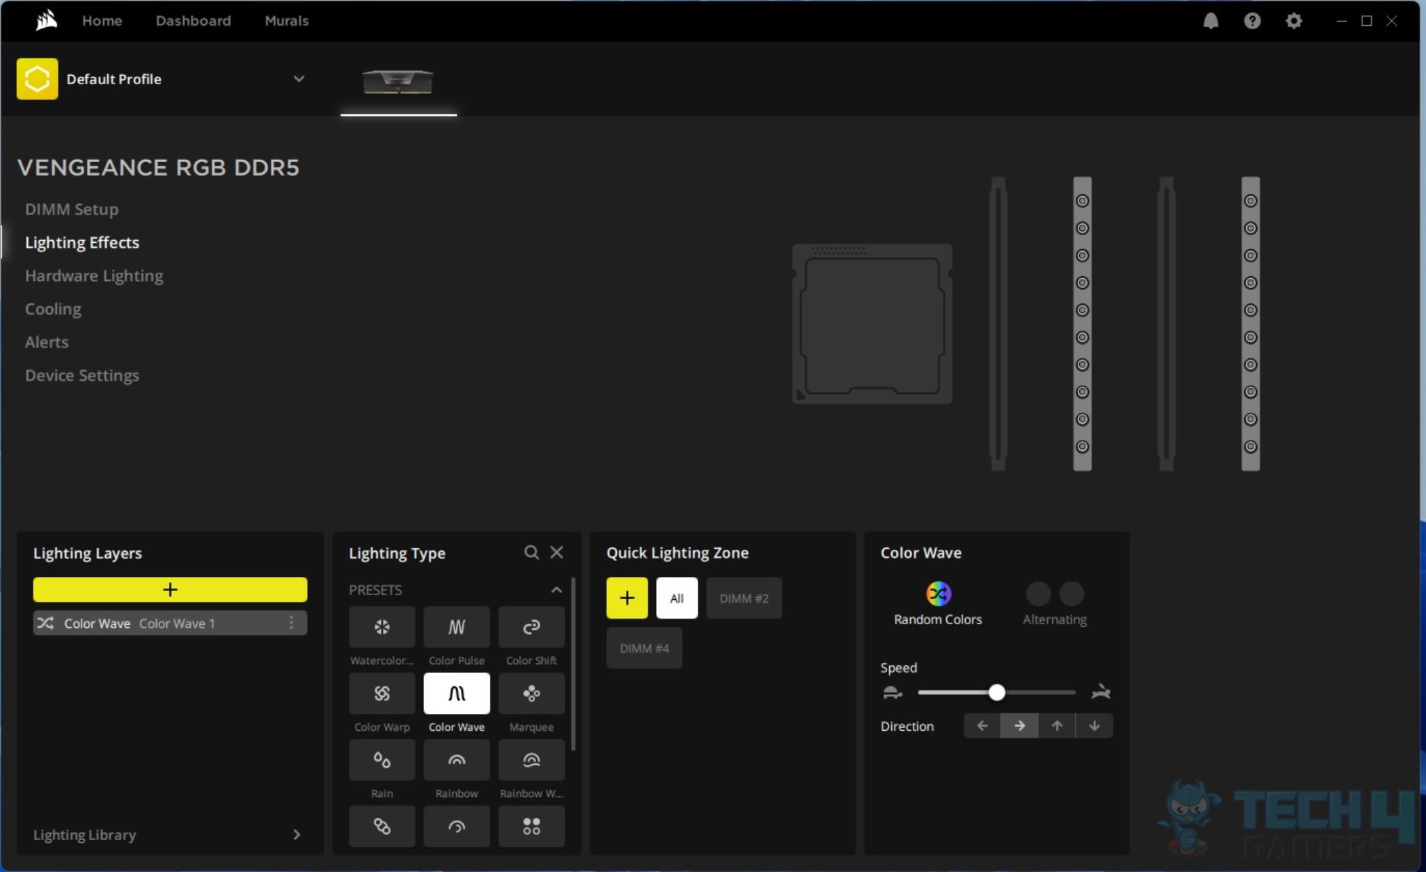Select the Color Pulse lighting preset

[x=456, y=627]
